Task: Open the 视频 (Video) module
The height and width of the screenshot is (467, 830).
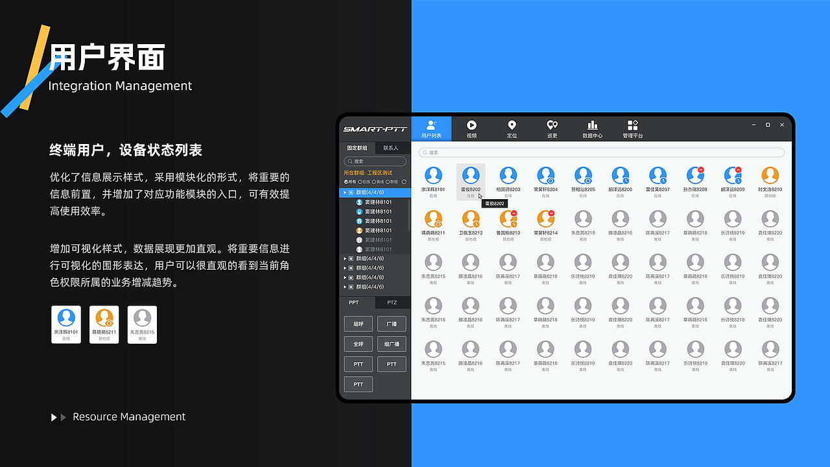Action: pyautogui.click(x=471, y=128)
